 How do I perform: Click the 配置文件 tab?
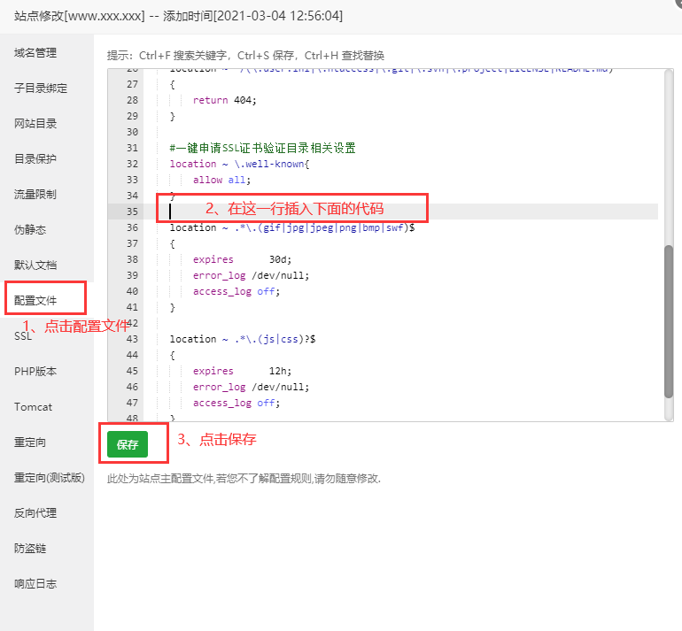coord(35,301)
